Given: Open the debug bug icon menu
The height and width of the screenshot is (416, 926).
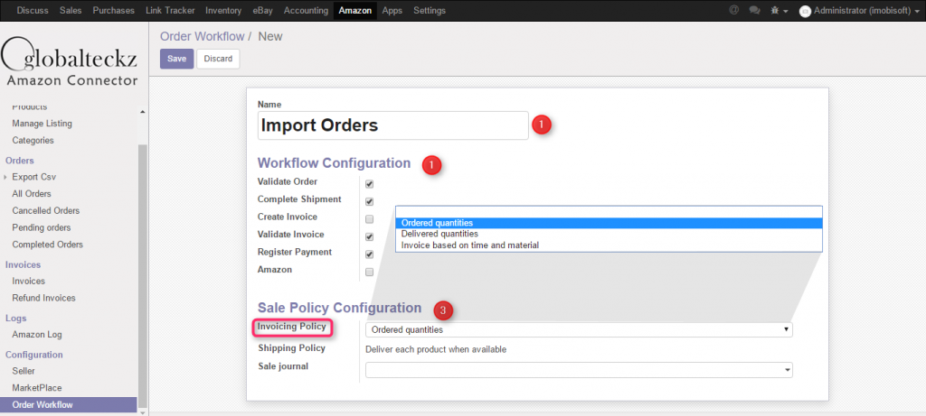Looking at the screenshot, I should 776,10.
